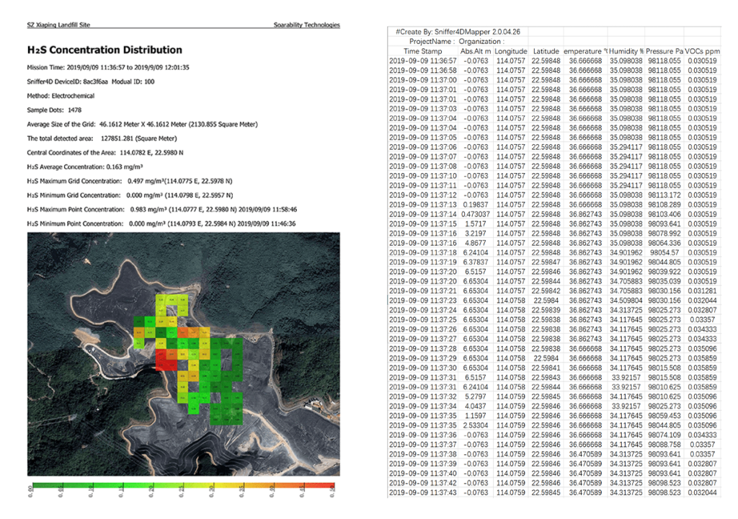Select the Average Size of the Grid line
This screenshot has width=738, height=519.
tap(142, 124)
